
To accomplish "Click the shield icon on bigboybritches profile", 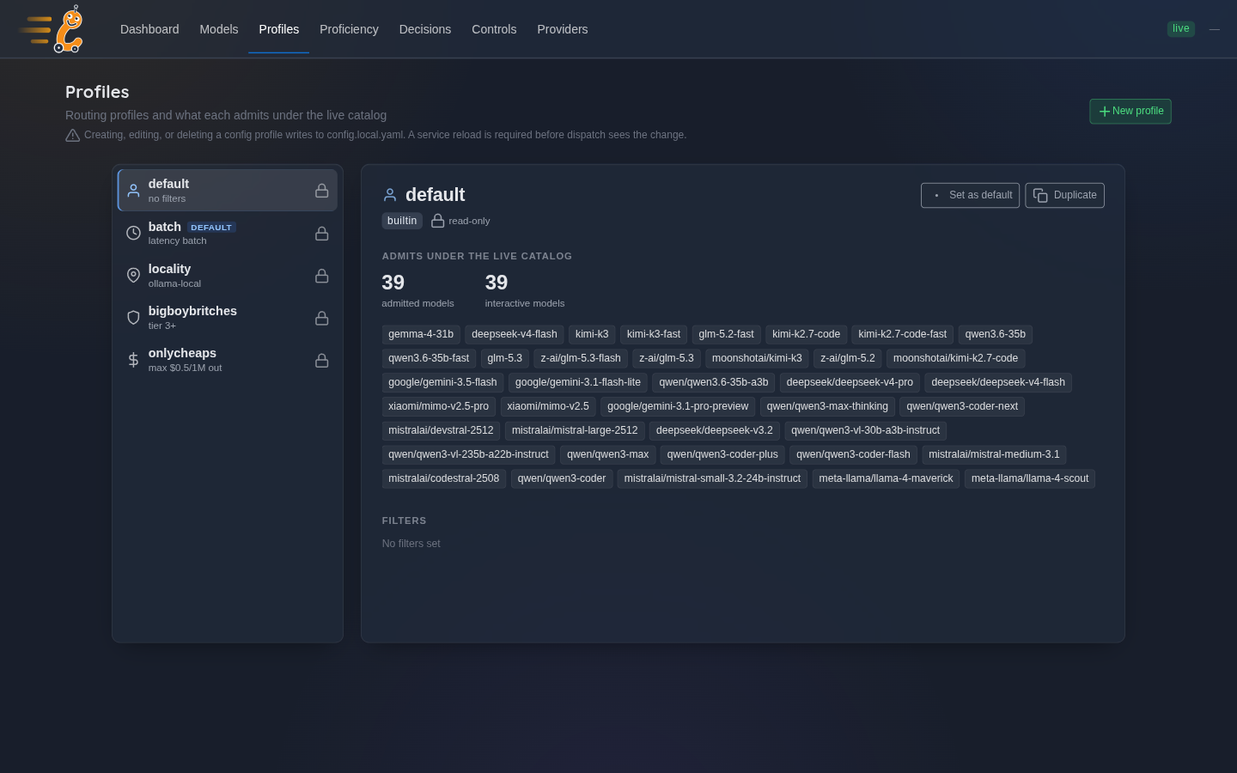I will pyautogui.click(x=133, y=318).
